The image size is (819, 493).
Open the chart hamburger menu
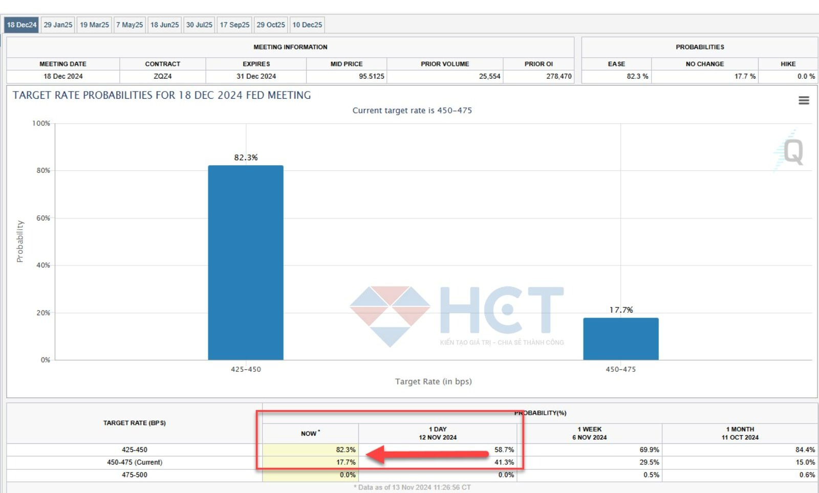tap(804, 100)
